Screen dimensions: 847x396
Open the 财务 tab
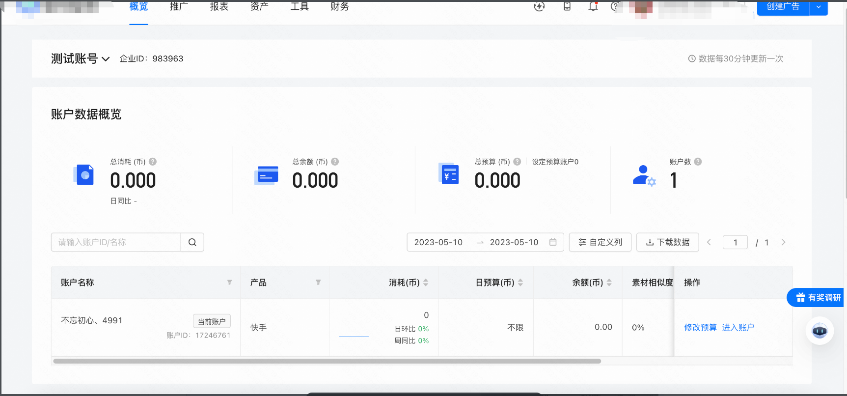[340, 6]
